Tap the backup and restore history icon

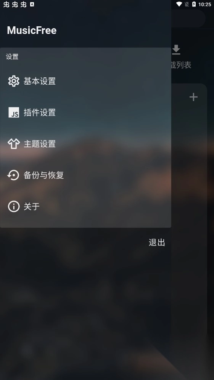coord(13,175)
